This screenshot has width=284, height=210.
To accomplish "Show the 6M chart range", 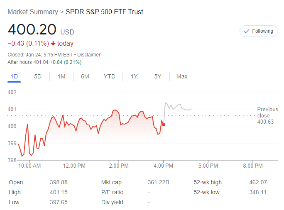I will point(85,76).
